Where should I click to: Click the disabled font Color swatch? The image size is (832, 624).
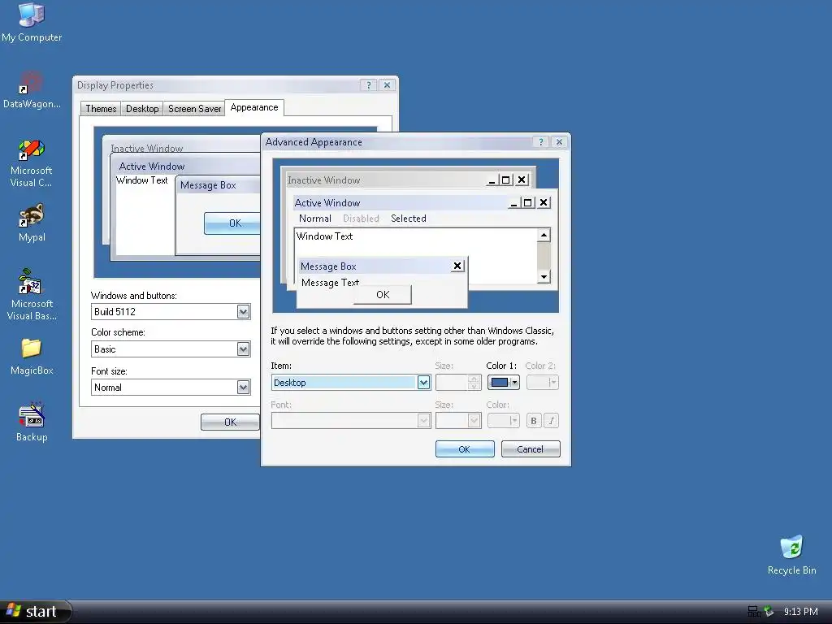point(503,421)
